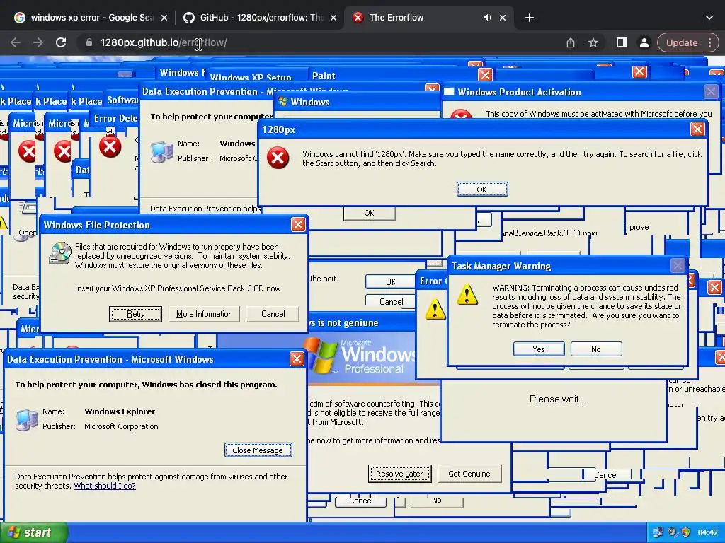
Task: Click the computer icon beside Windows Explorer name
Action: tap(26, 419)
